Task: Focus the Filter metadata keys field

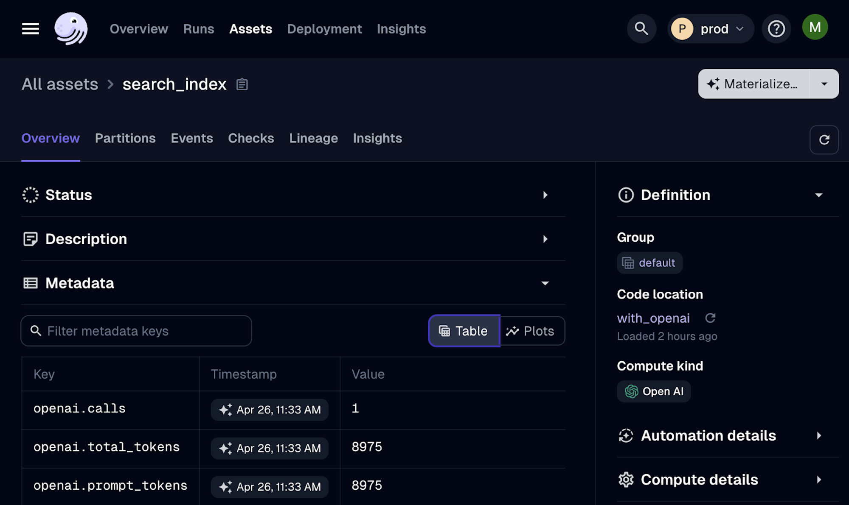Action: [136, 331]
